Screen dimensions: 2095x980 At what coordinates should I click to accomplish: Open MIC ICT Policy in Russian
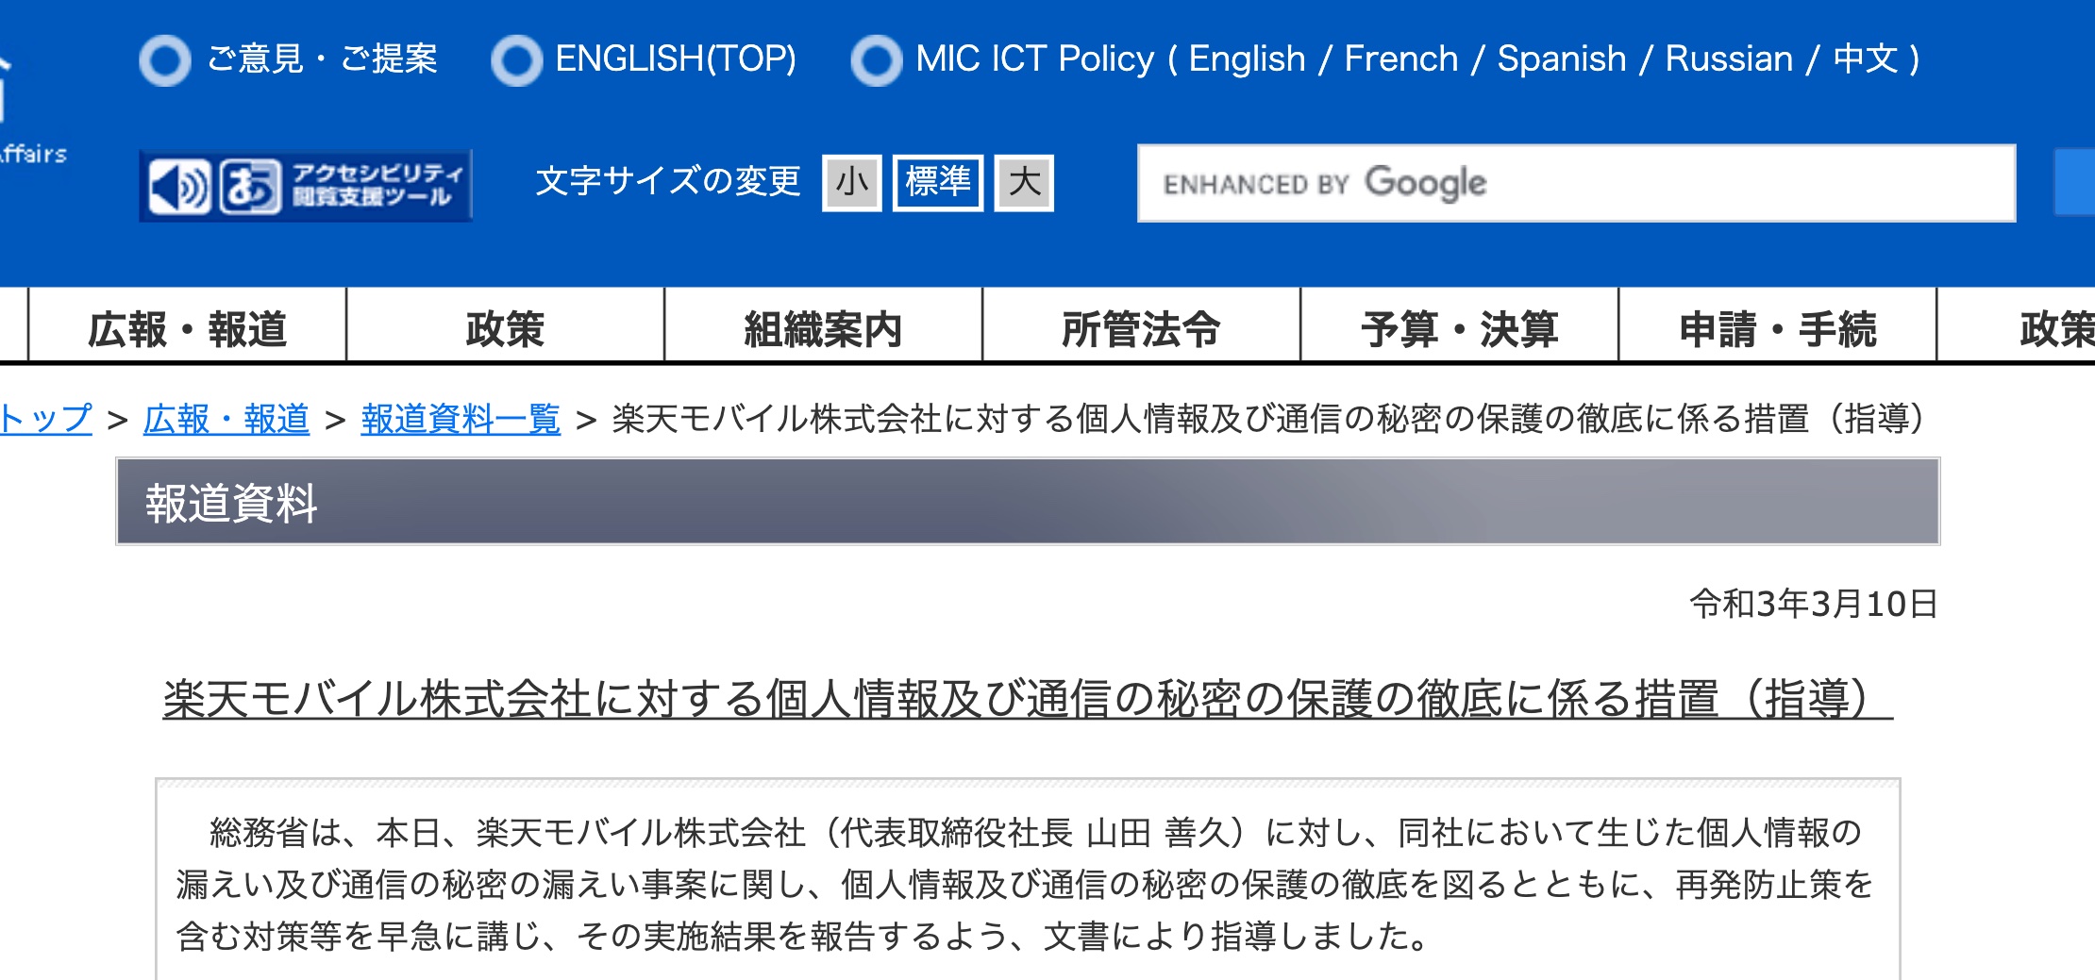(x=1729, y=59)
